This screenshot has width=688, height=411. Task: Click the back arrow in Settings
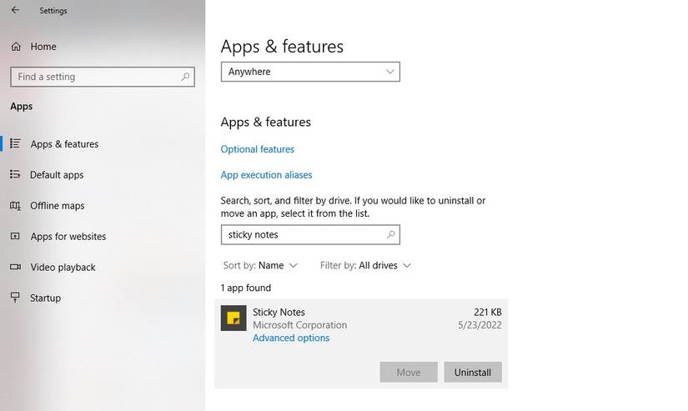click(x=15, y=11)
